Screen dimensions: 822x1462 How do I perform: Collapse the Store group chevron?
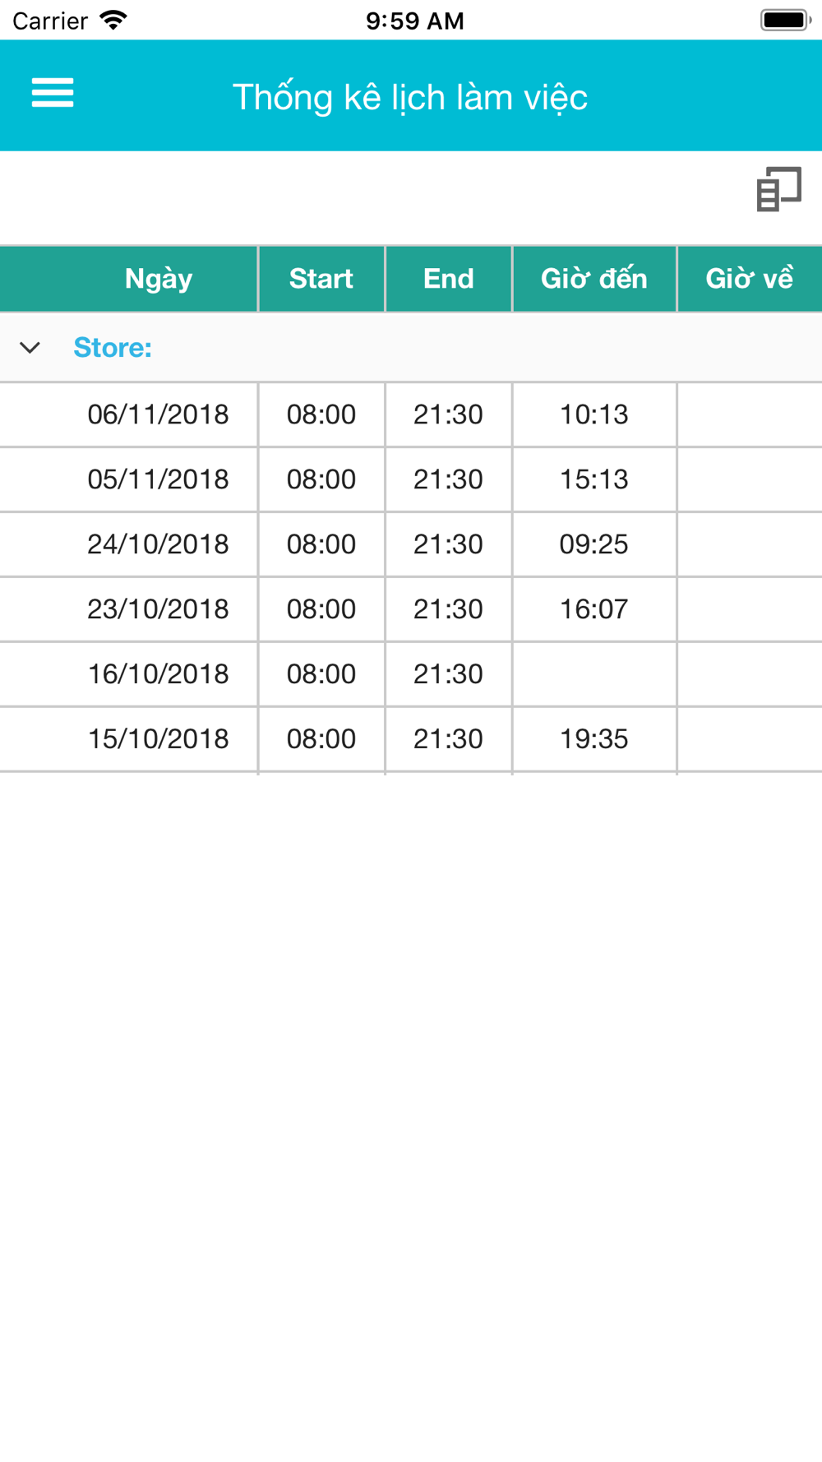pos(30,348)
